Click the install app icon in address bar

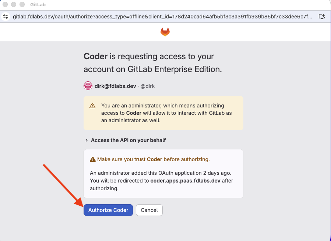coord(321,17)
